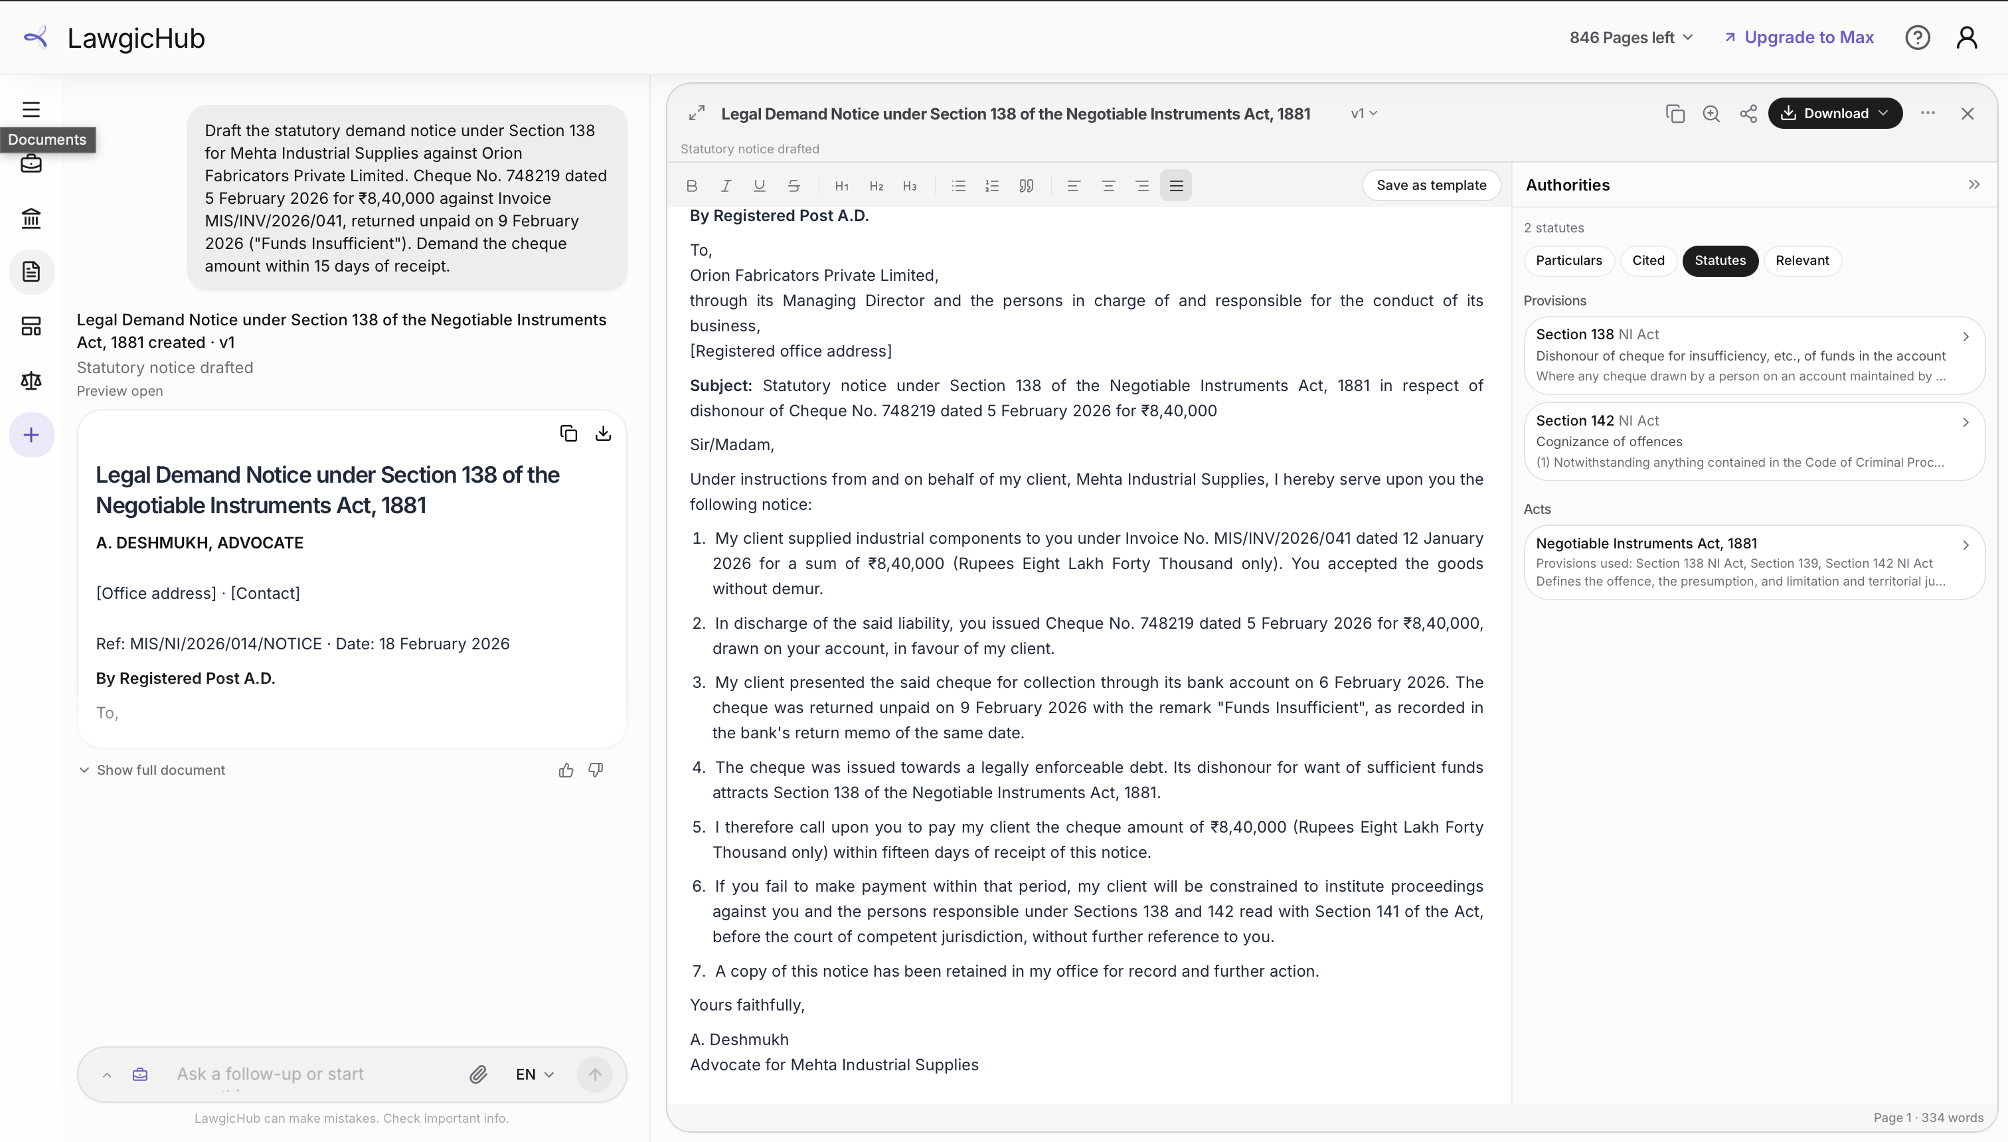Copy the document using the header copy icon
The width and height of the screenshot is (2008, 1142).
1675,114
